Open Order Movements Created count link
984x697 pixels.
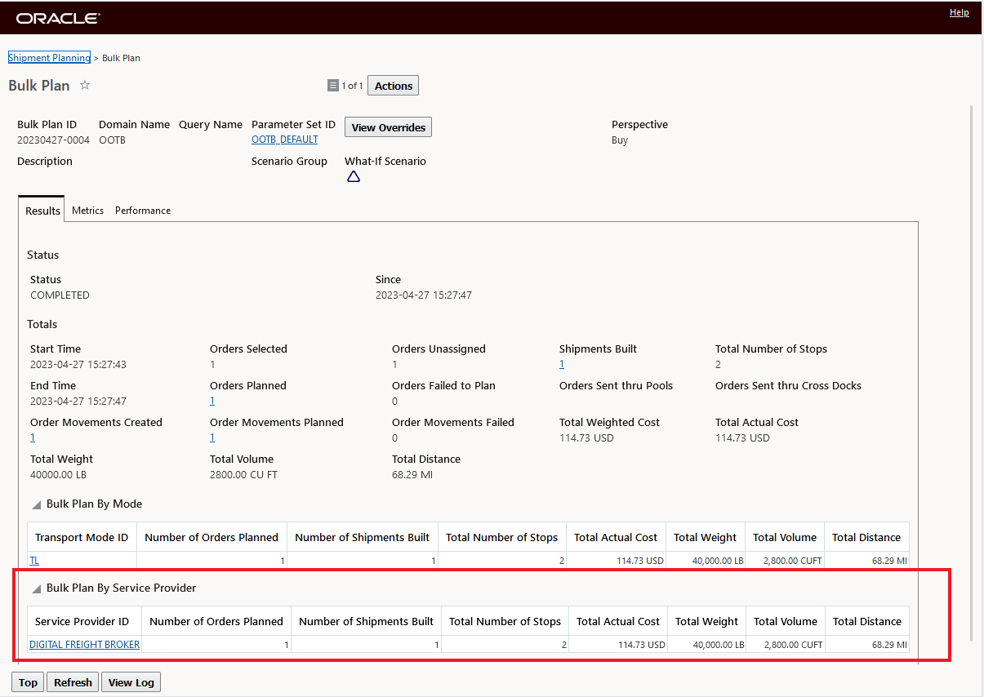click(x=33, y=437)
